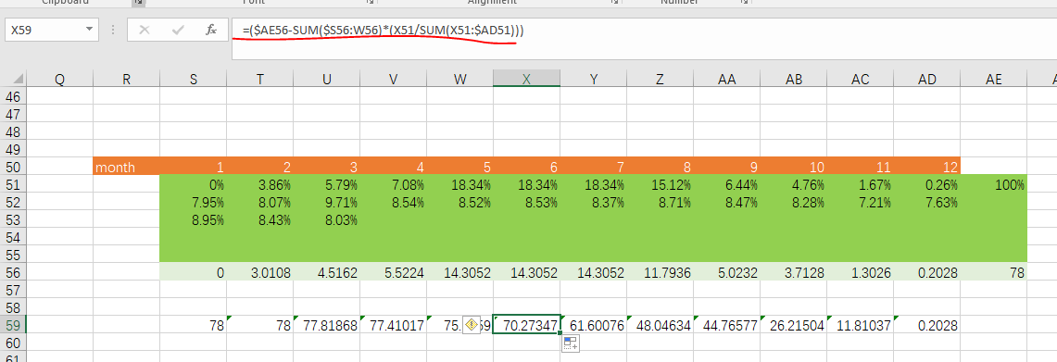Select cell showing 7.95%
This screenshot has height=362, width=1057.
coord(194,202)
